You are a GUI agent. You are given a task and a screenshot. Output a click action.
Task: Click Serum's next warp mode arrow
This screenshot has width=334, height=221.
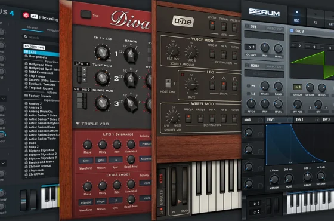tap(326, 108)
